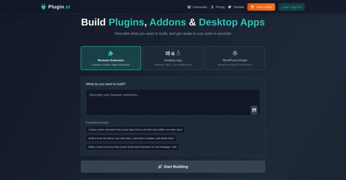Click the puzzle piece Browser Extension icon
The height and width of the screenshot is (180, 346).
tap(111, 53)
